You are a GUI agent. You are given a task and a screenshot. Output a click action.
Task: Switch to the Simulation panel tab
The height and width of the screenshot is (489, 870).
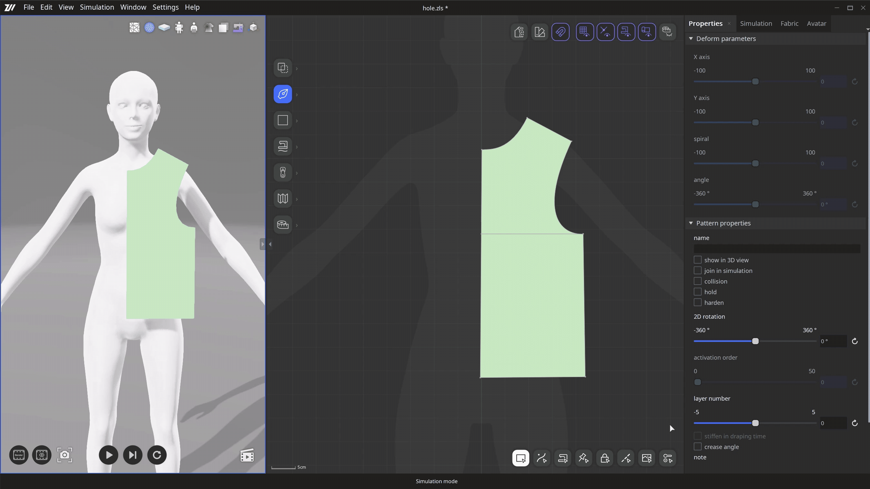coord(756,23)
